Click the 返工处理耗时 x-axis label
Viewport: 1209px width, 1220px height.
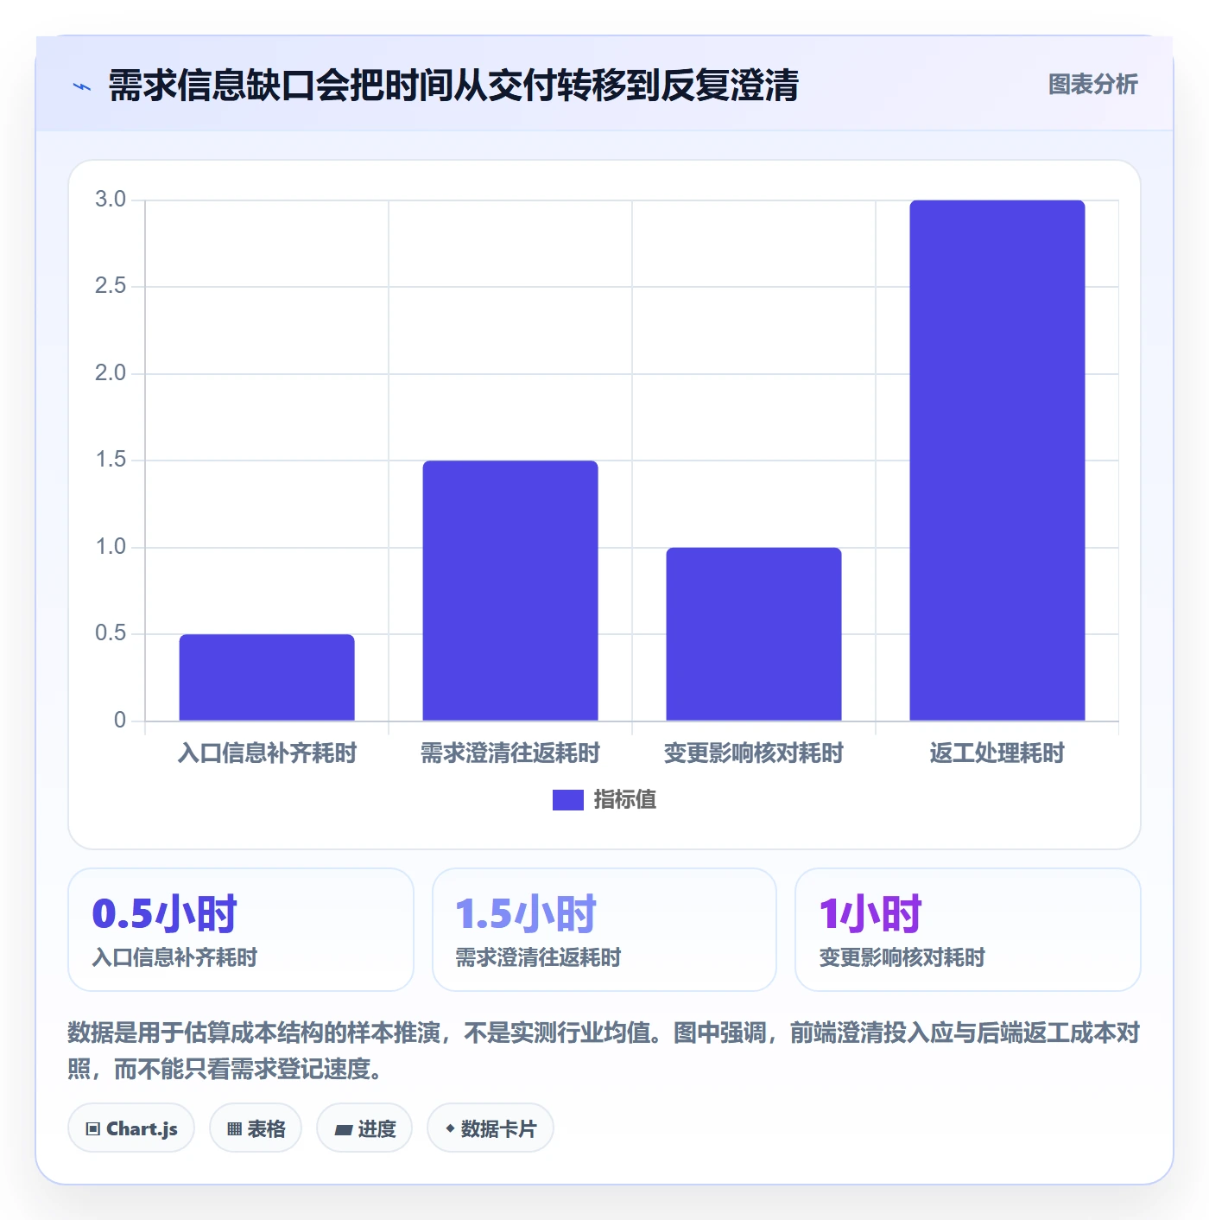click(997, 753)
